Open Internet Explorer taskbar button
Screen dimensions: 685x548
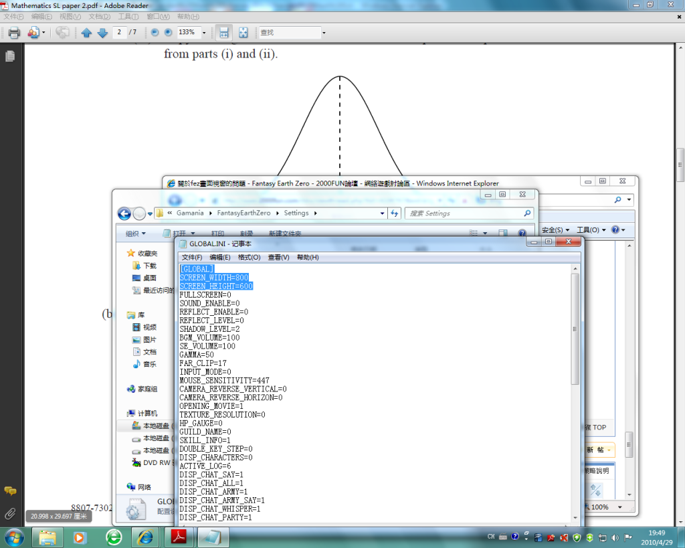[145, 537]
